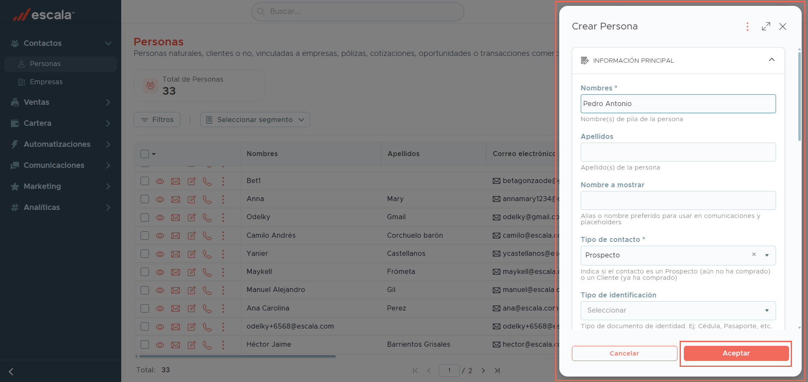Click the Nombres input field
Viewport: 808px width, 382px height.
678,103
